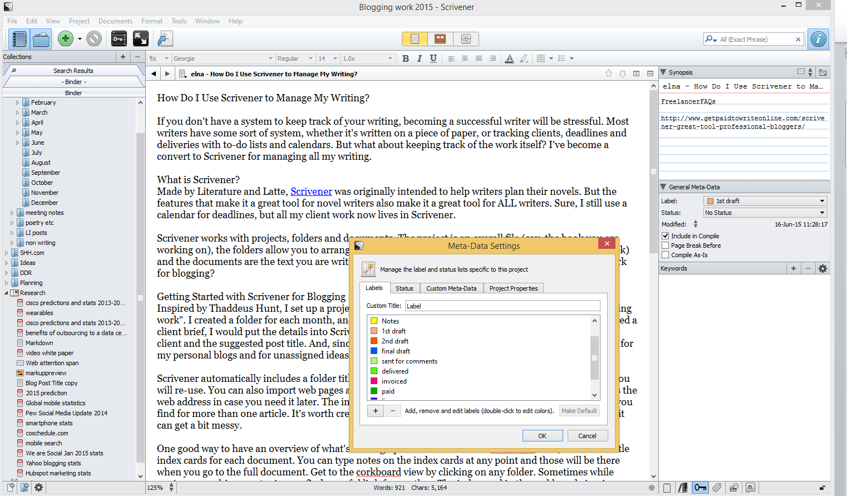
Task: Click the green Add item button
Action: 66,38
